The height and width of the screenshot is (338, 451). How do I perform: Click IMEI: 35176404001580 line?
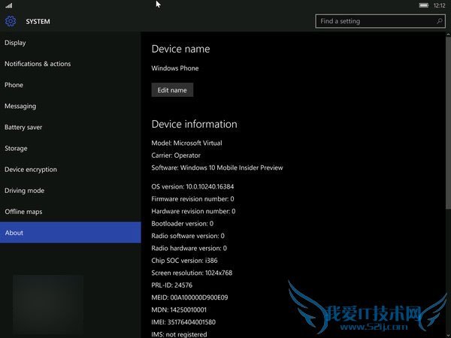coord(183,322)
